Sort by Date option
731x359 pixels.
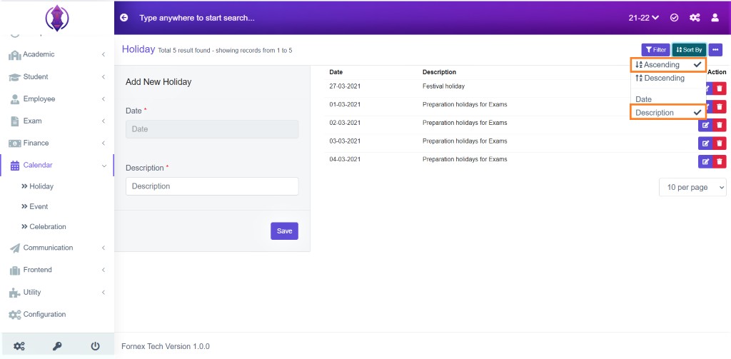coord(668,99)
